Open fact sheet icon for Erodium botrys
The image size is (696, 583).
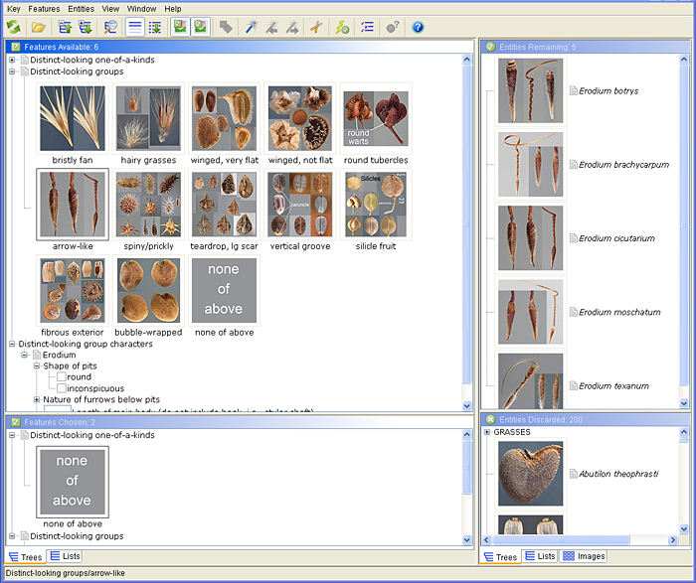point(574,90)
